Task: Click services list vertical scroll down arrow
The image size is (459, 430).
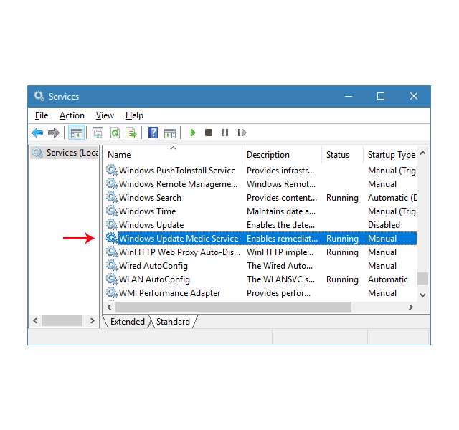Action: (422, 295)
